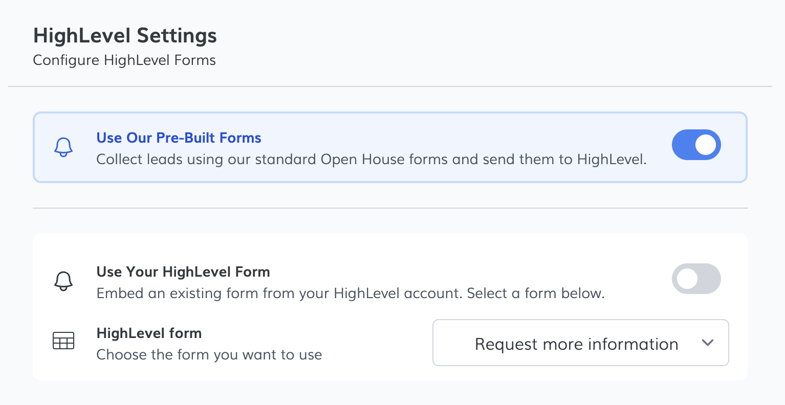The height and width of the screenshot is (405, 785).
Task: Click the HighLevel Settings page heading
Action: coord(125,36)
